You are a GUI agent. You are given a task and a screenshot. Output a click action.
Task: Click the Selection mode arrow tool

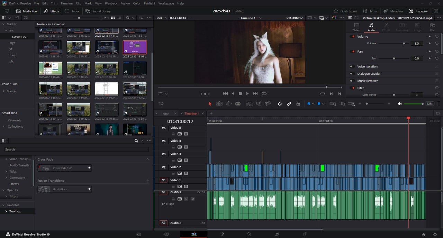pyautogui.click(x=210, y=104)
